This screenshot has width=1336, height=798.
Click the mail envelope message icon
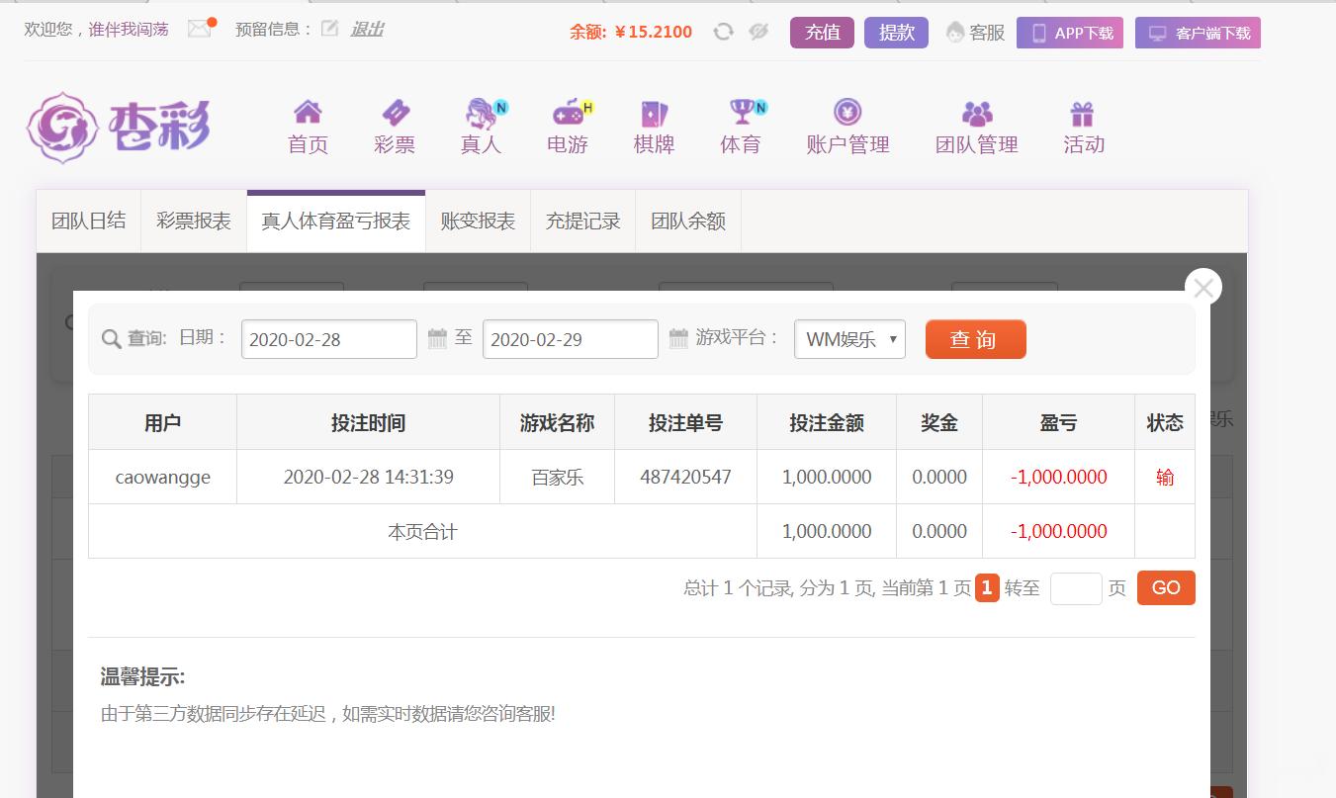coord(200,30)
